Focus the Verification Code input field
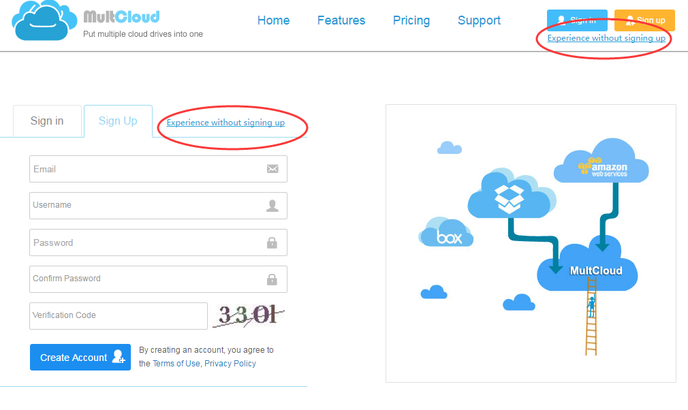 119,316
